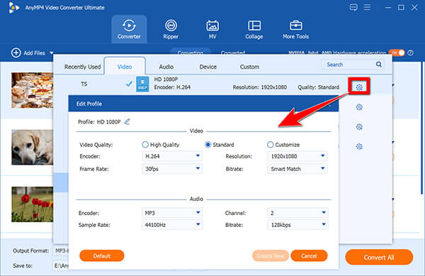Image resolution: width=425 pixels, height=276 pixels.
Task: Click the Output Format field
Action: tap(61, 250)
